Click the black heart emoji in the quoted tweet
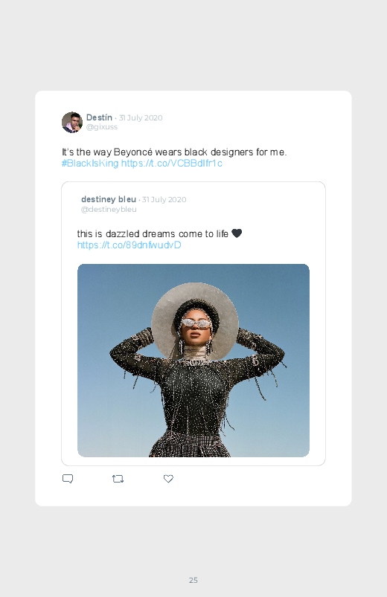The width and height of the screenshot is (387, 597). coord(237,233)
